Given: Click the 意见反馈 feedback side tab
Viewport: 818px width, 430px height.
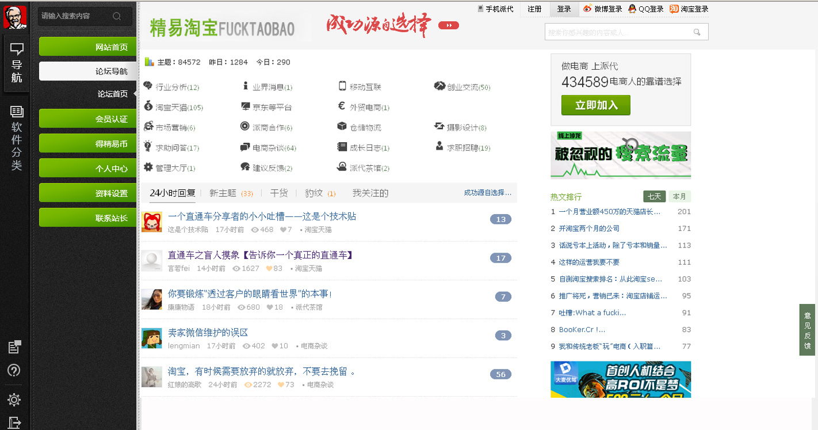Looking at the screenshot, I should (807, 330).
